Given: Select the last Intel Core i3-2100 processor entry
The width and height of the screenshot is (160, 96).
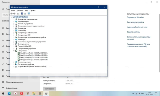Looking at the screenshot, I should pos(34,60).
